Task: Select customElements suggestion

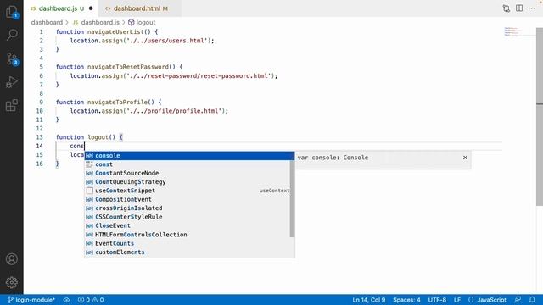Action: [x=188, y=252]
